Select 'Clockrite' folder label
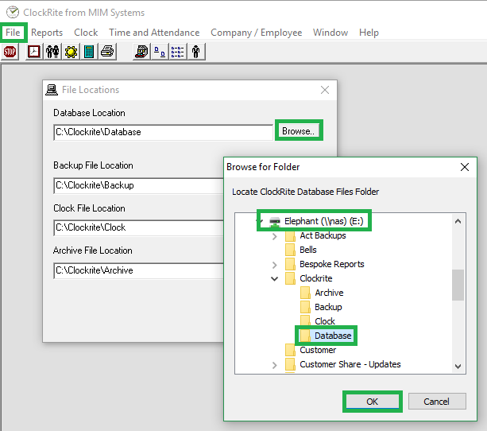This screenshot has height=431, width=487. click(316, 278)
